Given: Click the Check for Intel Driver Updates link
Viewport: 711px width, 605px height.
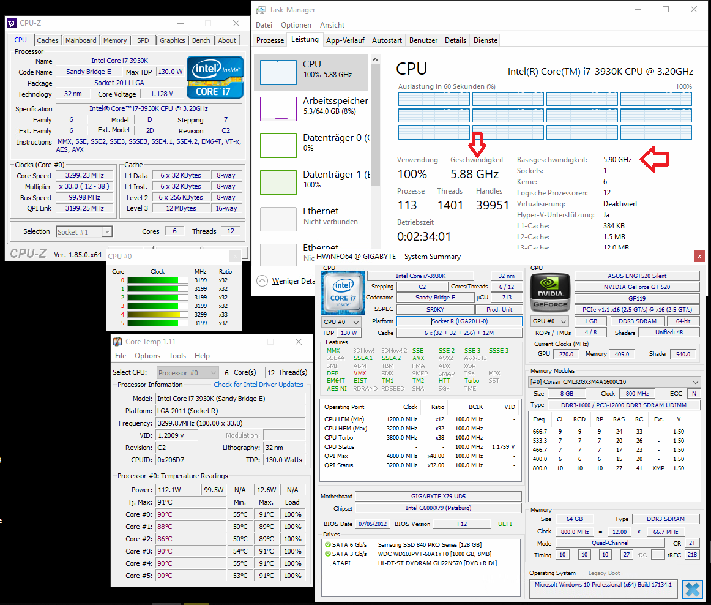Looking at the screenshot, I should tap(258, 385).
